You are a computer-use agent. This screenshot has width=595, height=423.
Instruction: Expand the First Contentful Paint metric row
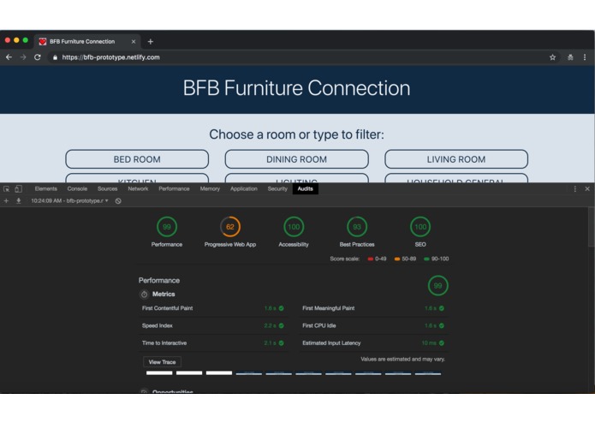click(x=213, y=308)
